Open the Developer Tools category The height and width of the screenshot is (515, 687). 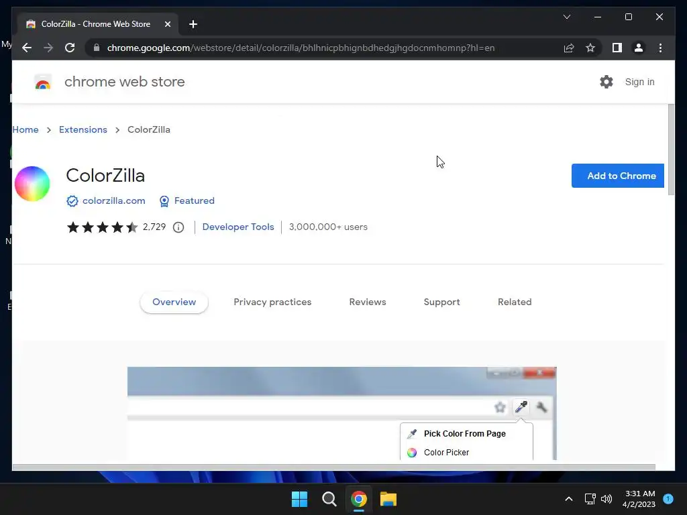(x=238, y=227)
